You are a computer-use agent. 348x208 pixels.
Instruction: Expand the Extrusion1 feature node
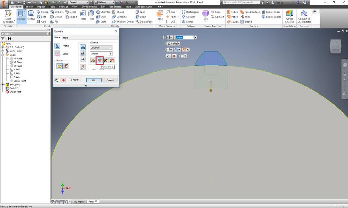[x=3, y=85]
